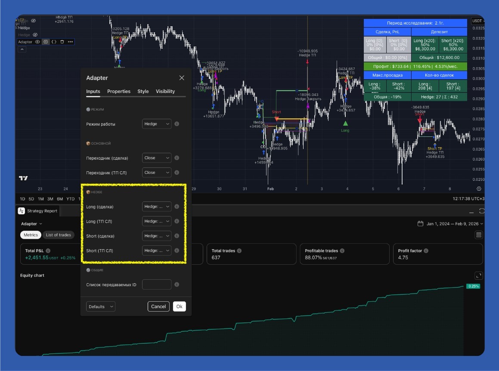Show info tooltip for Список передаваемых ID
Screen dimensions: 499x371
click(177, 284)
